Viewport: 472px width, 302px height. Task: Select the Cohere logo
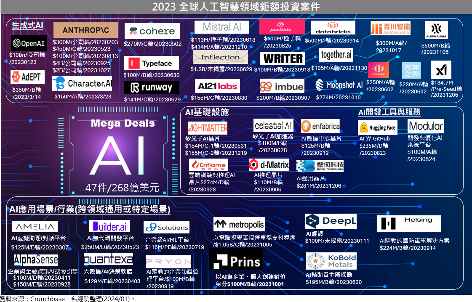tap(152, 31)
